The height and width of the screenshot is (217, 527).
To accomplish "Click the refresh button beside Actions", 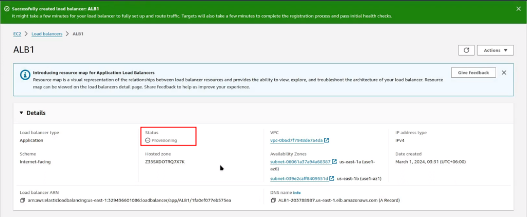I will pos(466,50).
